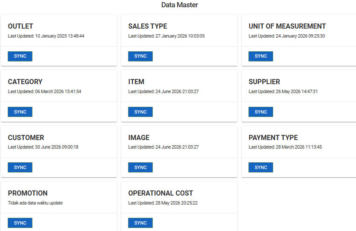Sync OPERATIONAL COST data
The image size is (356, 231).
click(x=140, y=223)
